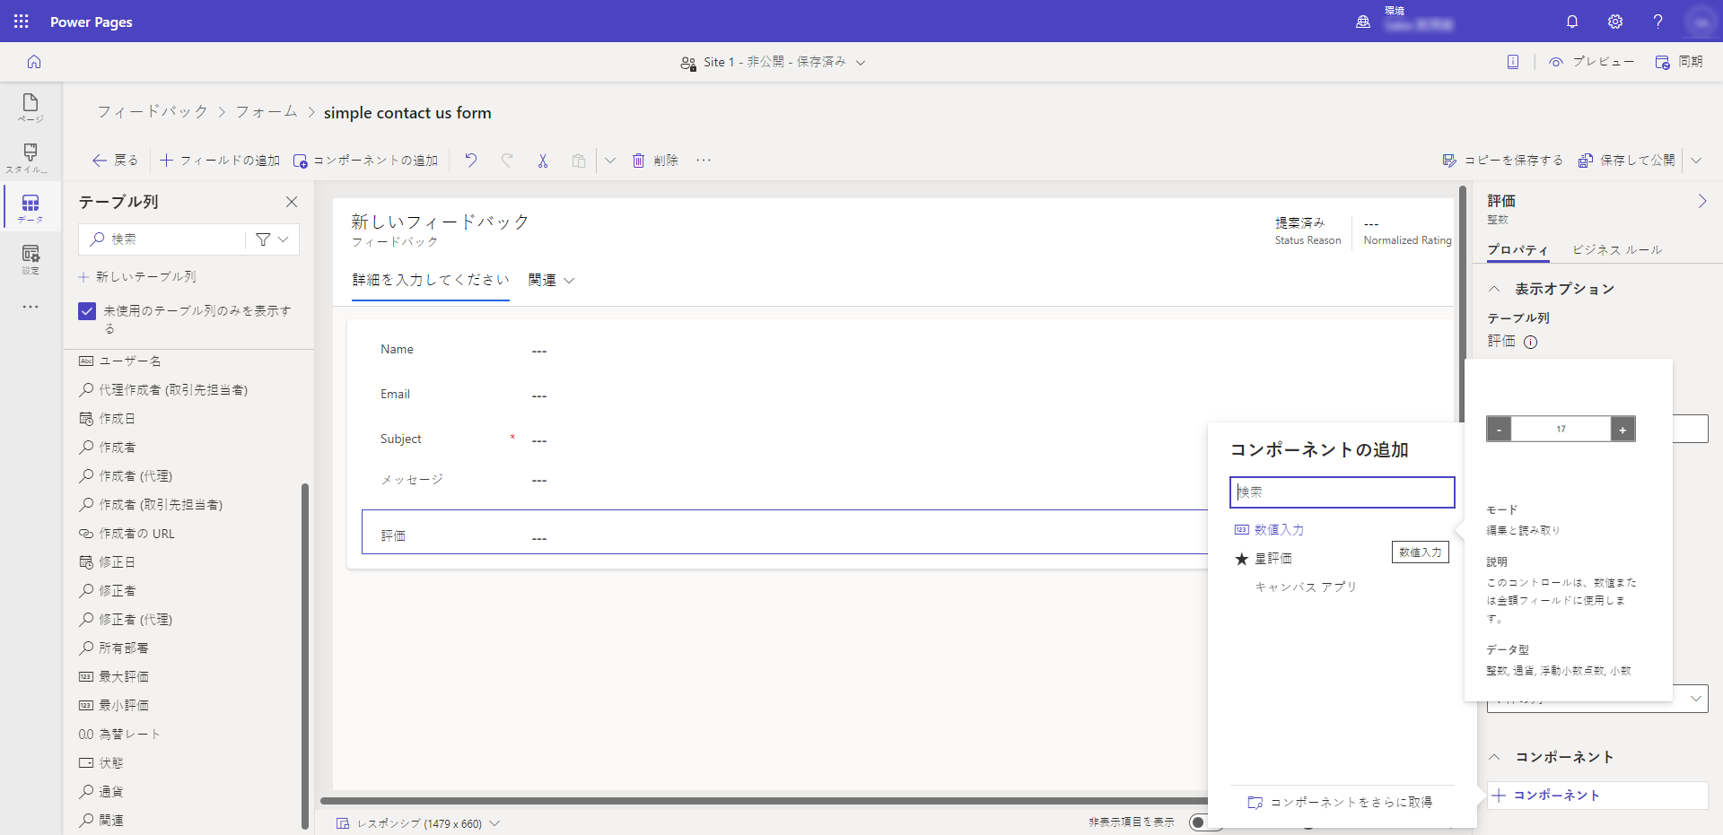
Task: Focus the component 検索 input field
Action: [1342, 492]
